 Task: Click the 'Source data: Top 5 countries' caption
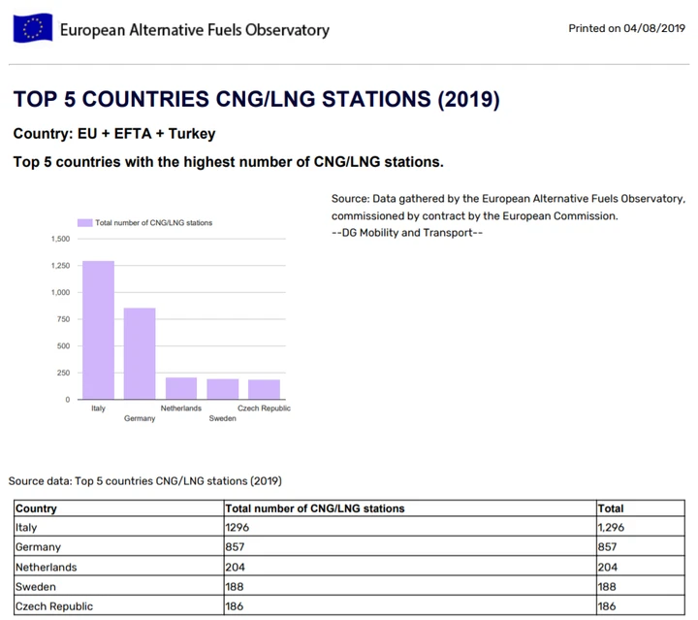145,481
